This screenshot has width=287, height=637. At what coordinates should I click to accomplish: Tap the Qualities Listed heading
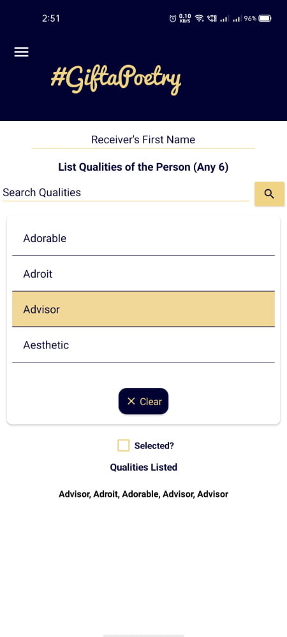pos(143,467)
